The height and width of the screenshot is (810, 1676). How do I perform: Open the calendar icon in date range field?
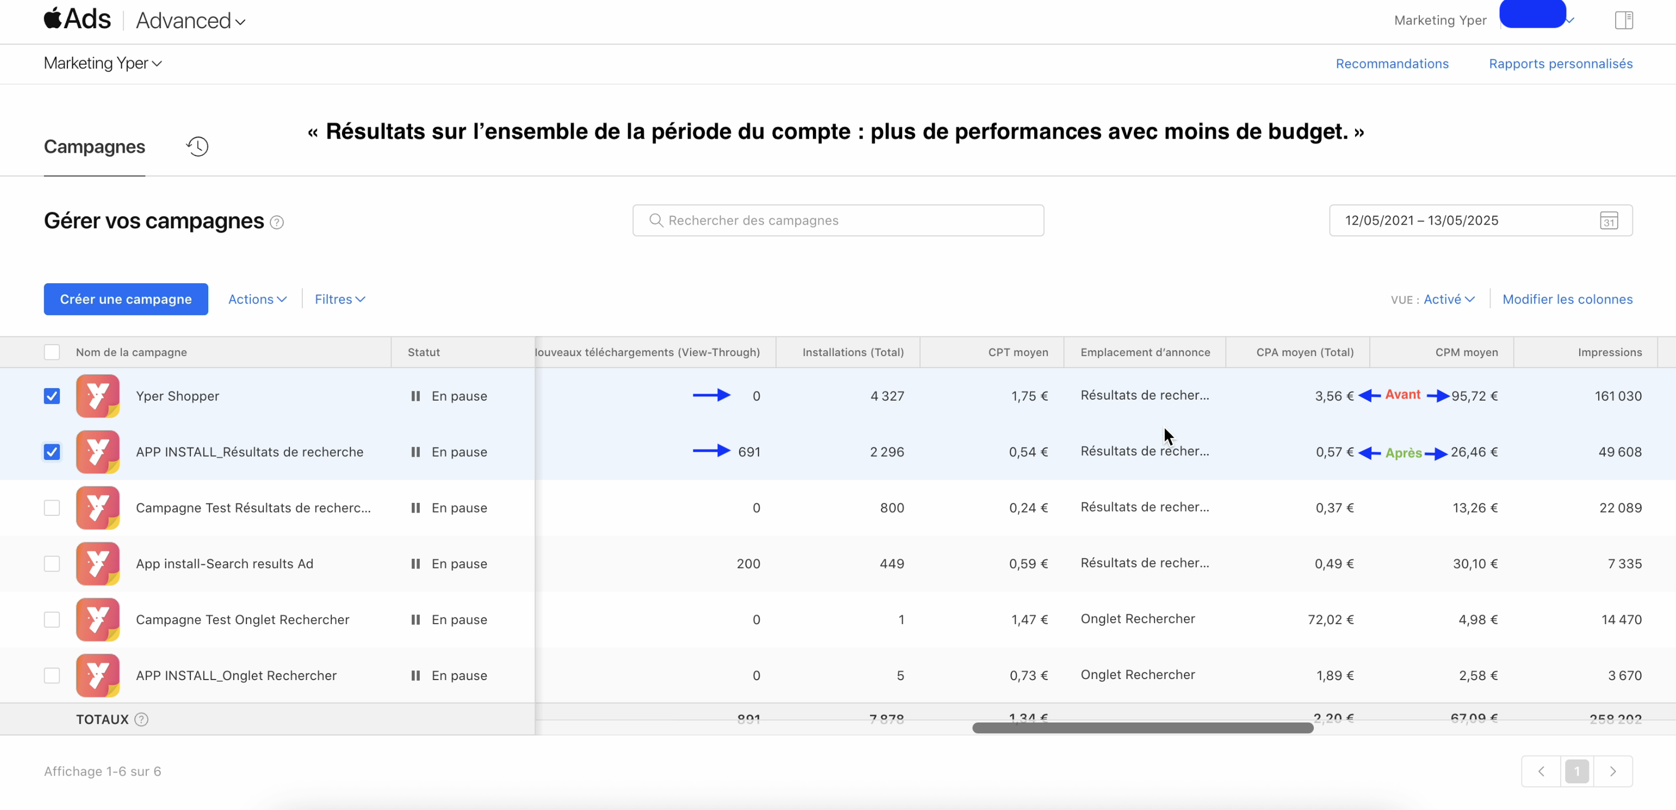pyautogui.click(x=1609, y=221)
